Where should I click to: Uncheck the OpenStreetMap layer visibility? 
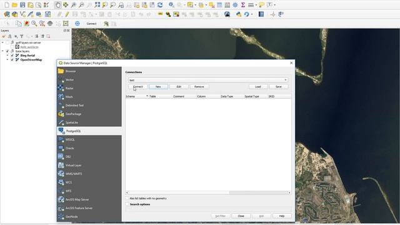[12, 60]
